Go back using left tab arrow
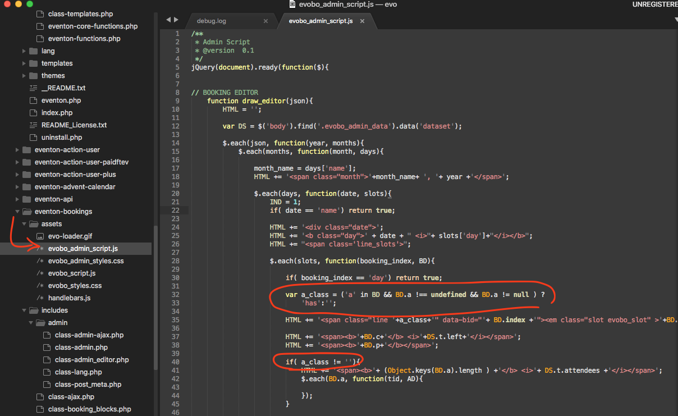 coord(168,20)
